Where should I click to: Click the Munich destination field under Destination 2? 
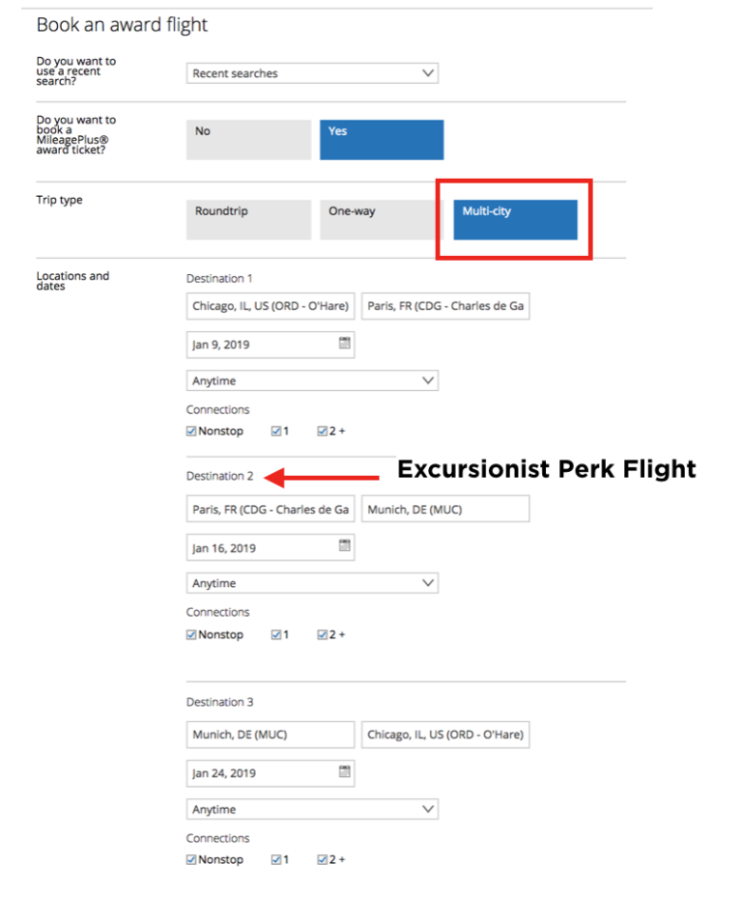coord(444,509)
